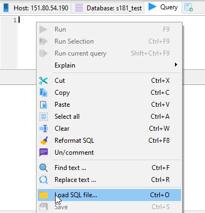Switch to the Database: s181_test tab
This screenshot has height=213, width=205.
click(108, 8)
